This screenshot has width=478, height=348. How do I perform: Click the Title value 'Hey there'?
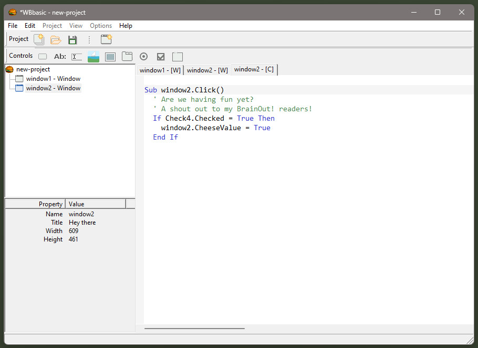click(x=82, y=223)
